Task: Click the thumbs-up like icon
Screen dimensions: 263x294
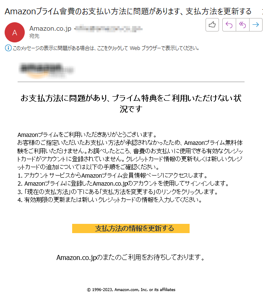Action: tap(212, 25)
